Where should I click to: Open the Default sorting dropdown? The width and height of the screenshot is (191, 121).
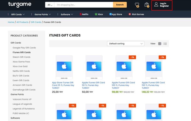(126, 44)
